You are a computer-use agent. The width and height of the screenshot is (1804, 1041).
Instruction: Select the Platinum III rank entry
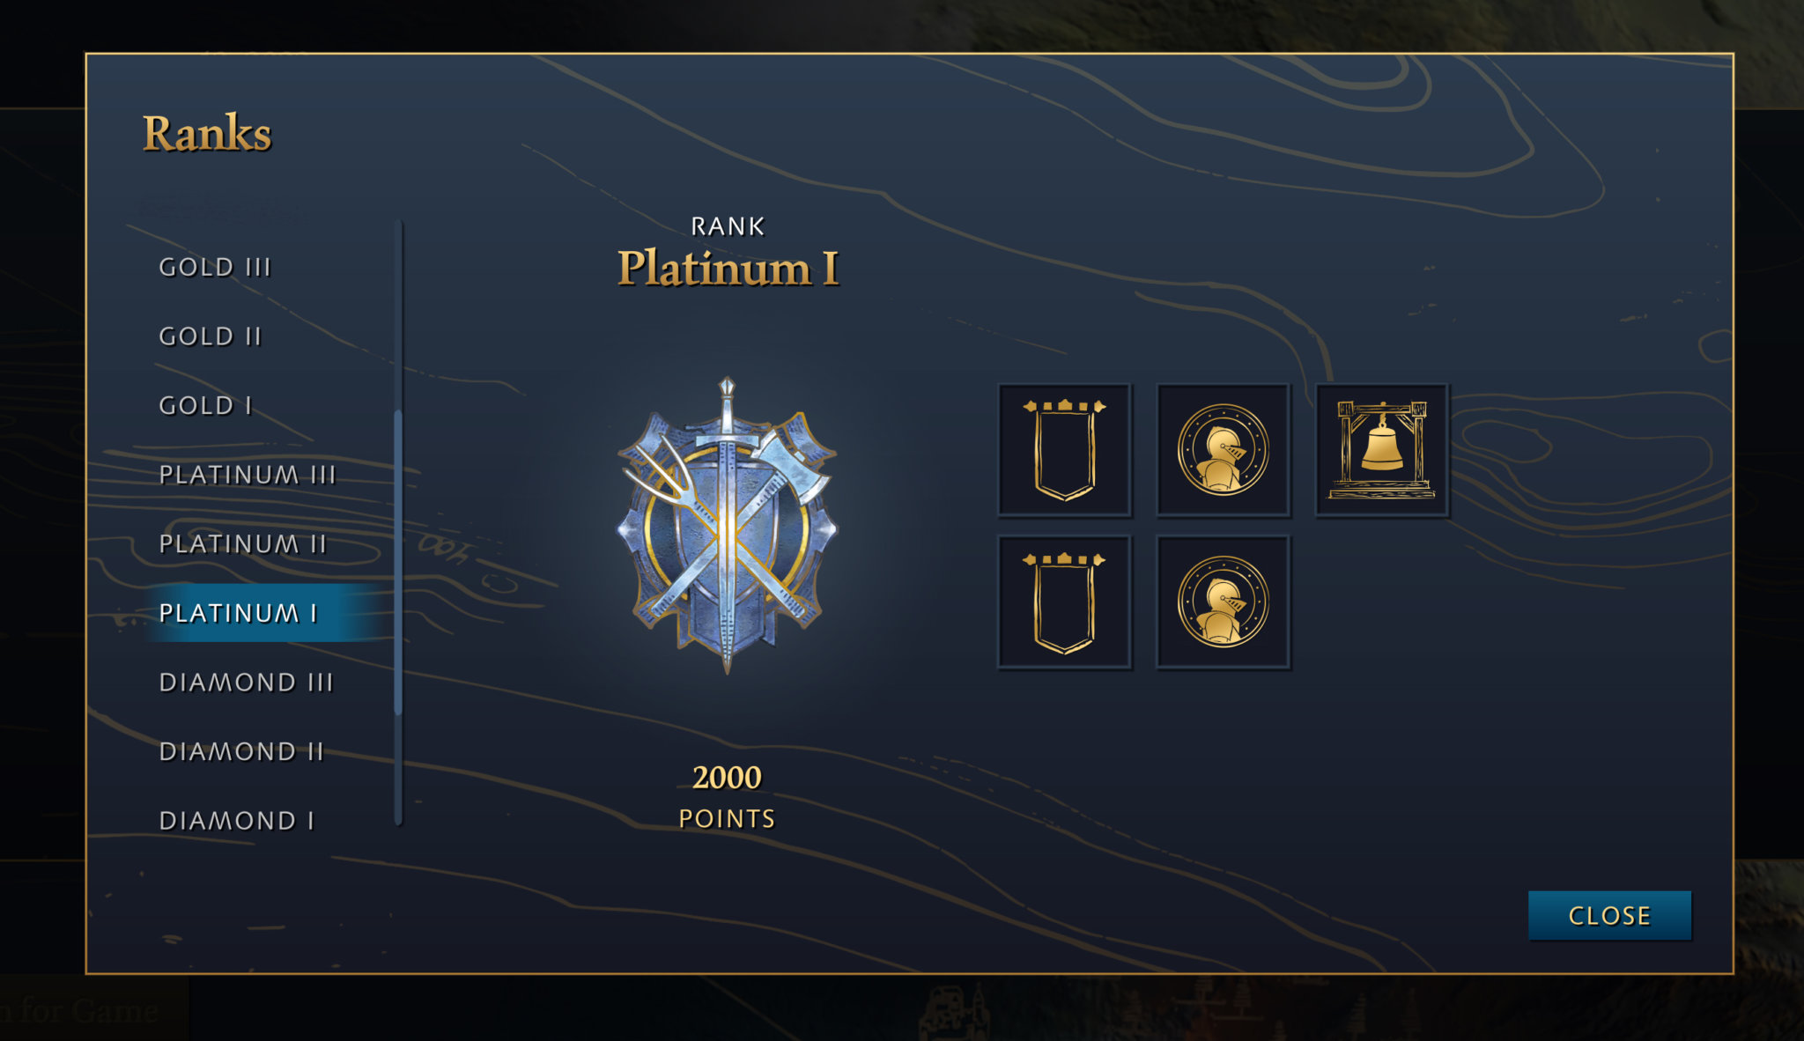pos(248,475)
